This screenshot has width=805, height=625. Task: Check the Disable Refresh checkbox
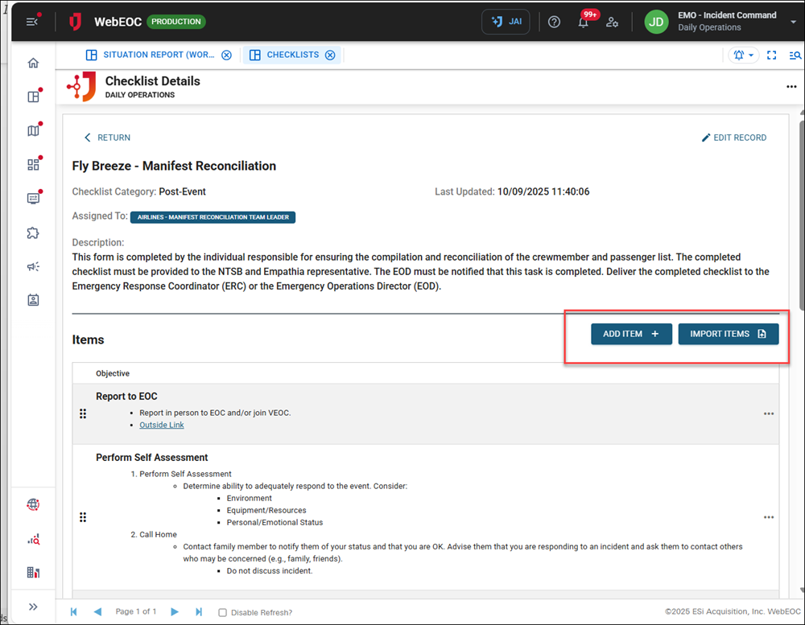pyautogui.click(x=222, y=612)
